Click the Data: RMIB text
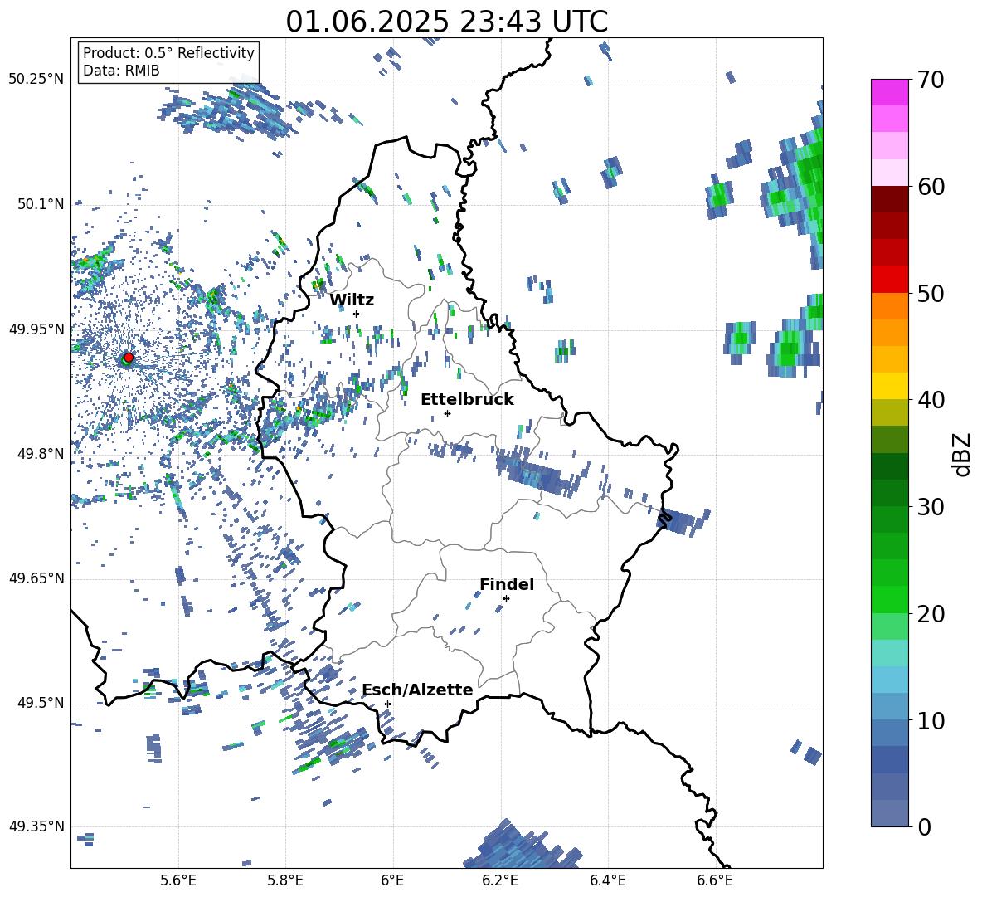This screenshot has width=982, height=897. pos(121,71)
